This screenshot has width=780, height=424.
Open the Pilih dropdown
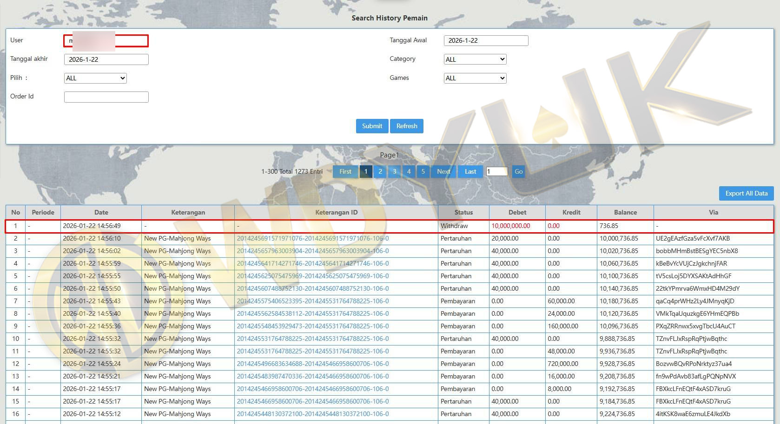(x=95, y=78)
